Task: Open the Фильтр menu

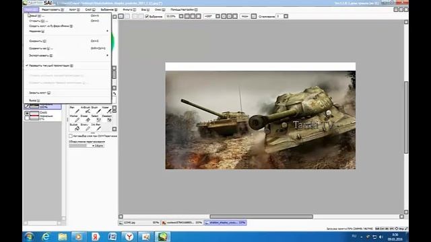Action: [x=129, y=9]
